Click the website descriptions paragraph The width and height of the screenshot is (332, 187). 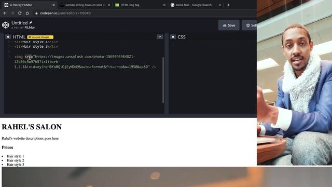(30, 139)
